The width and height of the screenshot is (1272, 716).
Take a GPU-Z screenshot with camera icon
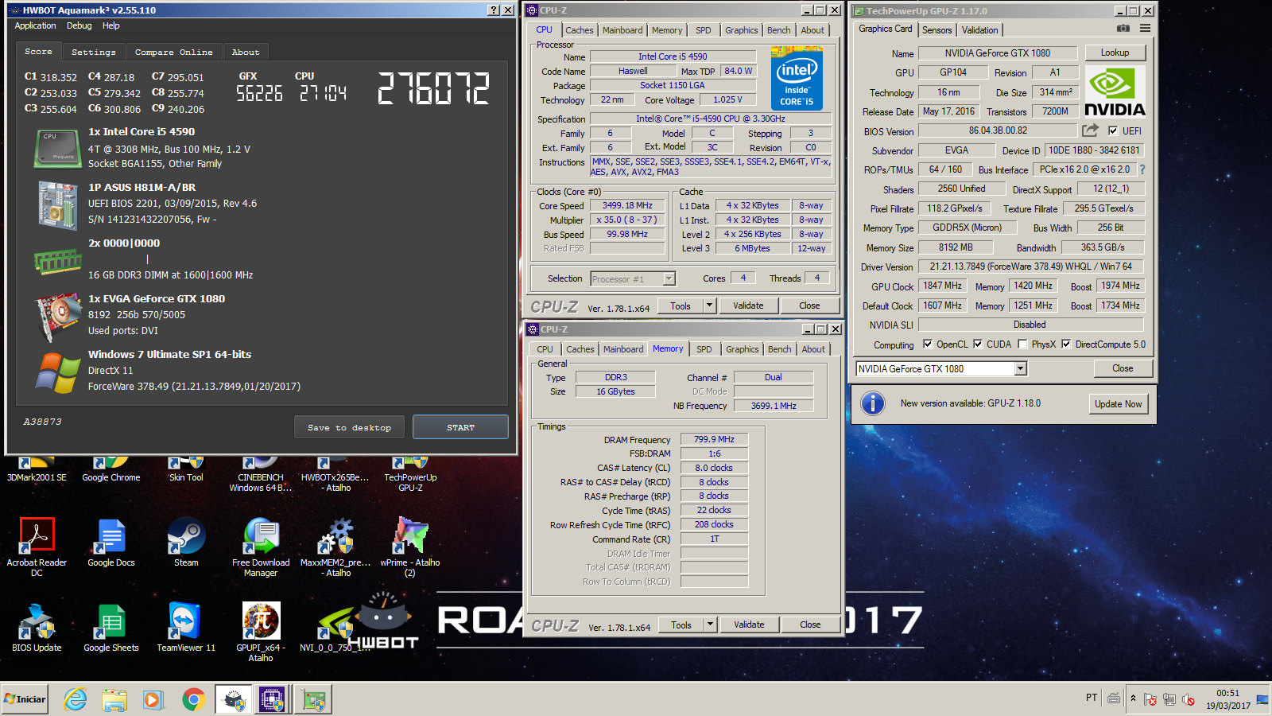pos(1123,29)
